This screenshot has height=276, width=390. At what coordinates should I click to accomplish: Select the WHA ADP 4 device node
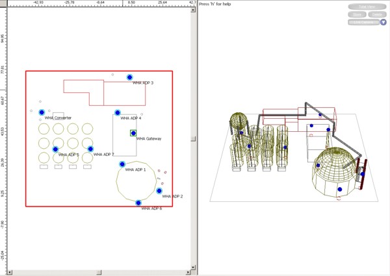coord(118,113)
